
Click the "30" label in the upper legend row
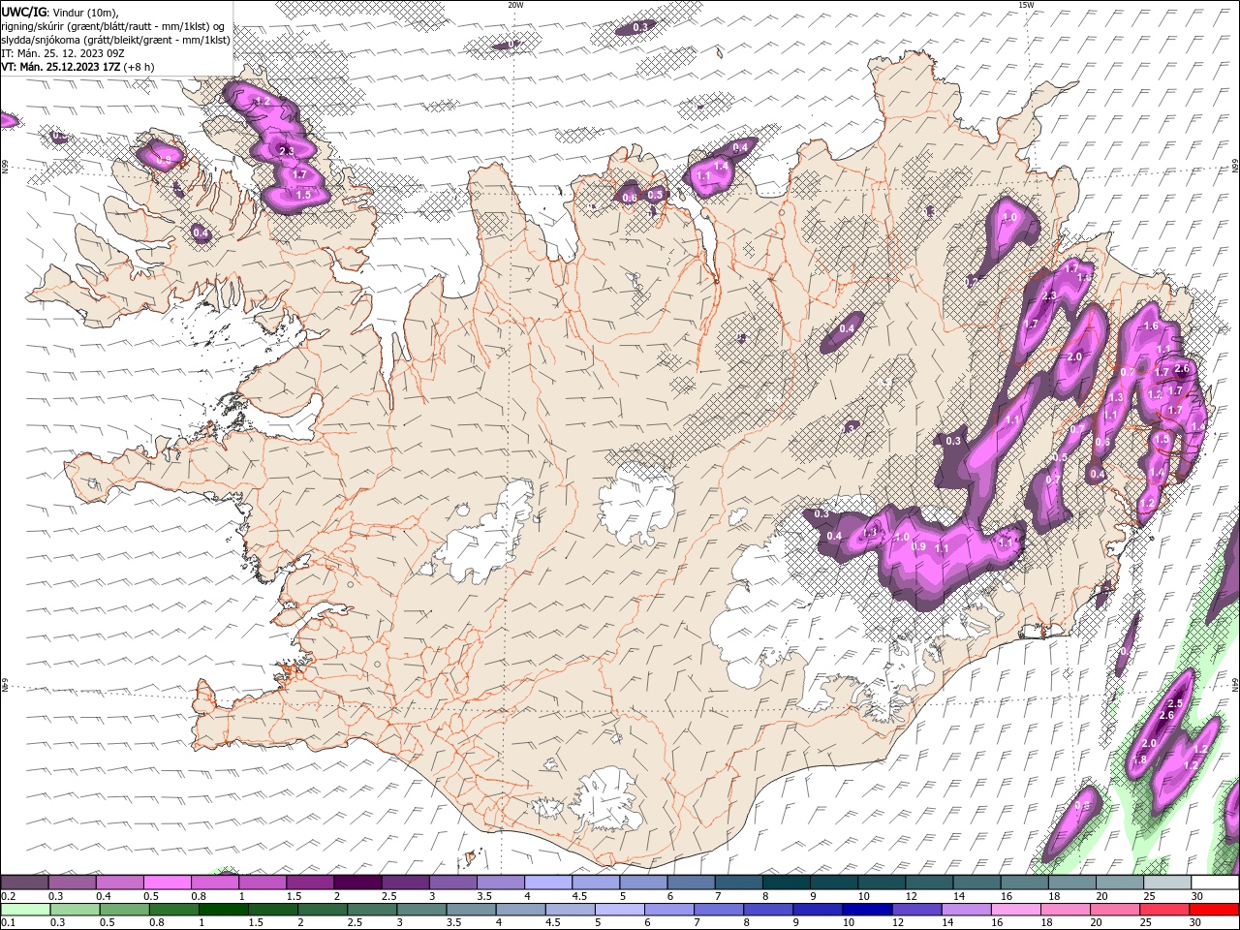[1197, 896]
